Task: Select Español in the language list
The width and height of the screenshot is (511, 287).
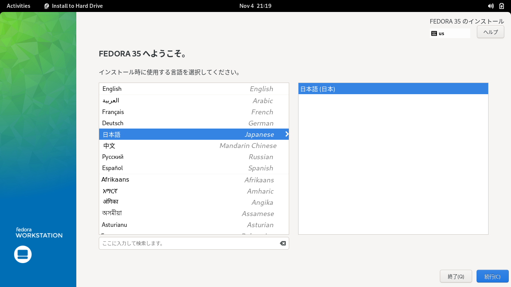Action: pos(194,168)
